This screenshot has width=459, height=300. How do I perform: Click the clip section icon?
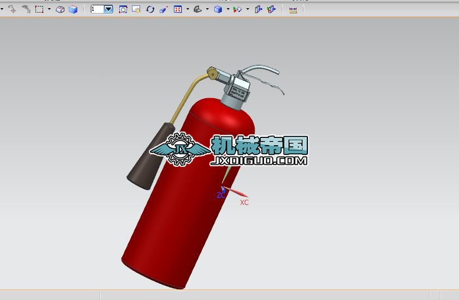tap(258, 10)
